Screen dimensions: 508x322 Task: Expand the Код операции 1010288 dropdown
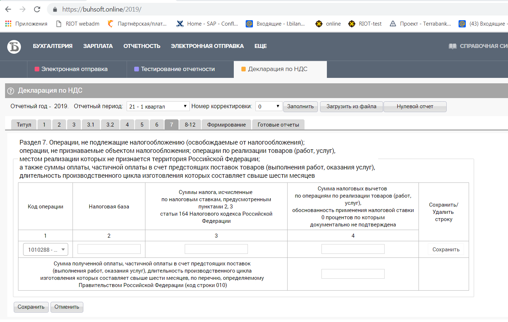pyautogui.click(x=45, y=250)
